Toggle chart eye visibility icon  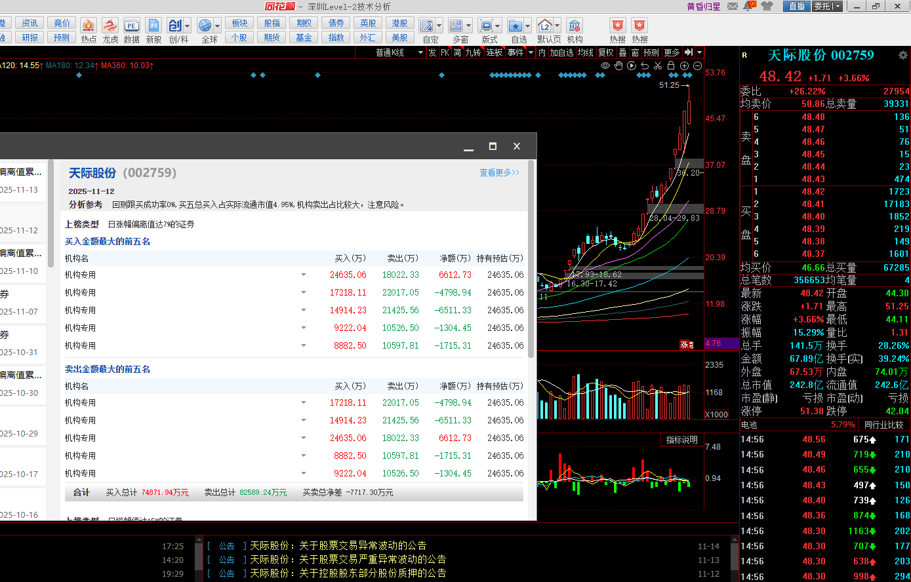pos(605,66)
